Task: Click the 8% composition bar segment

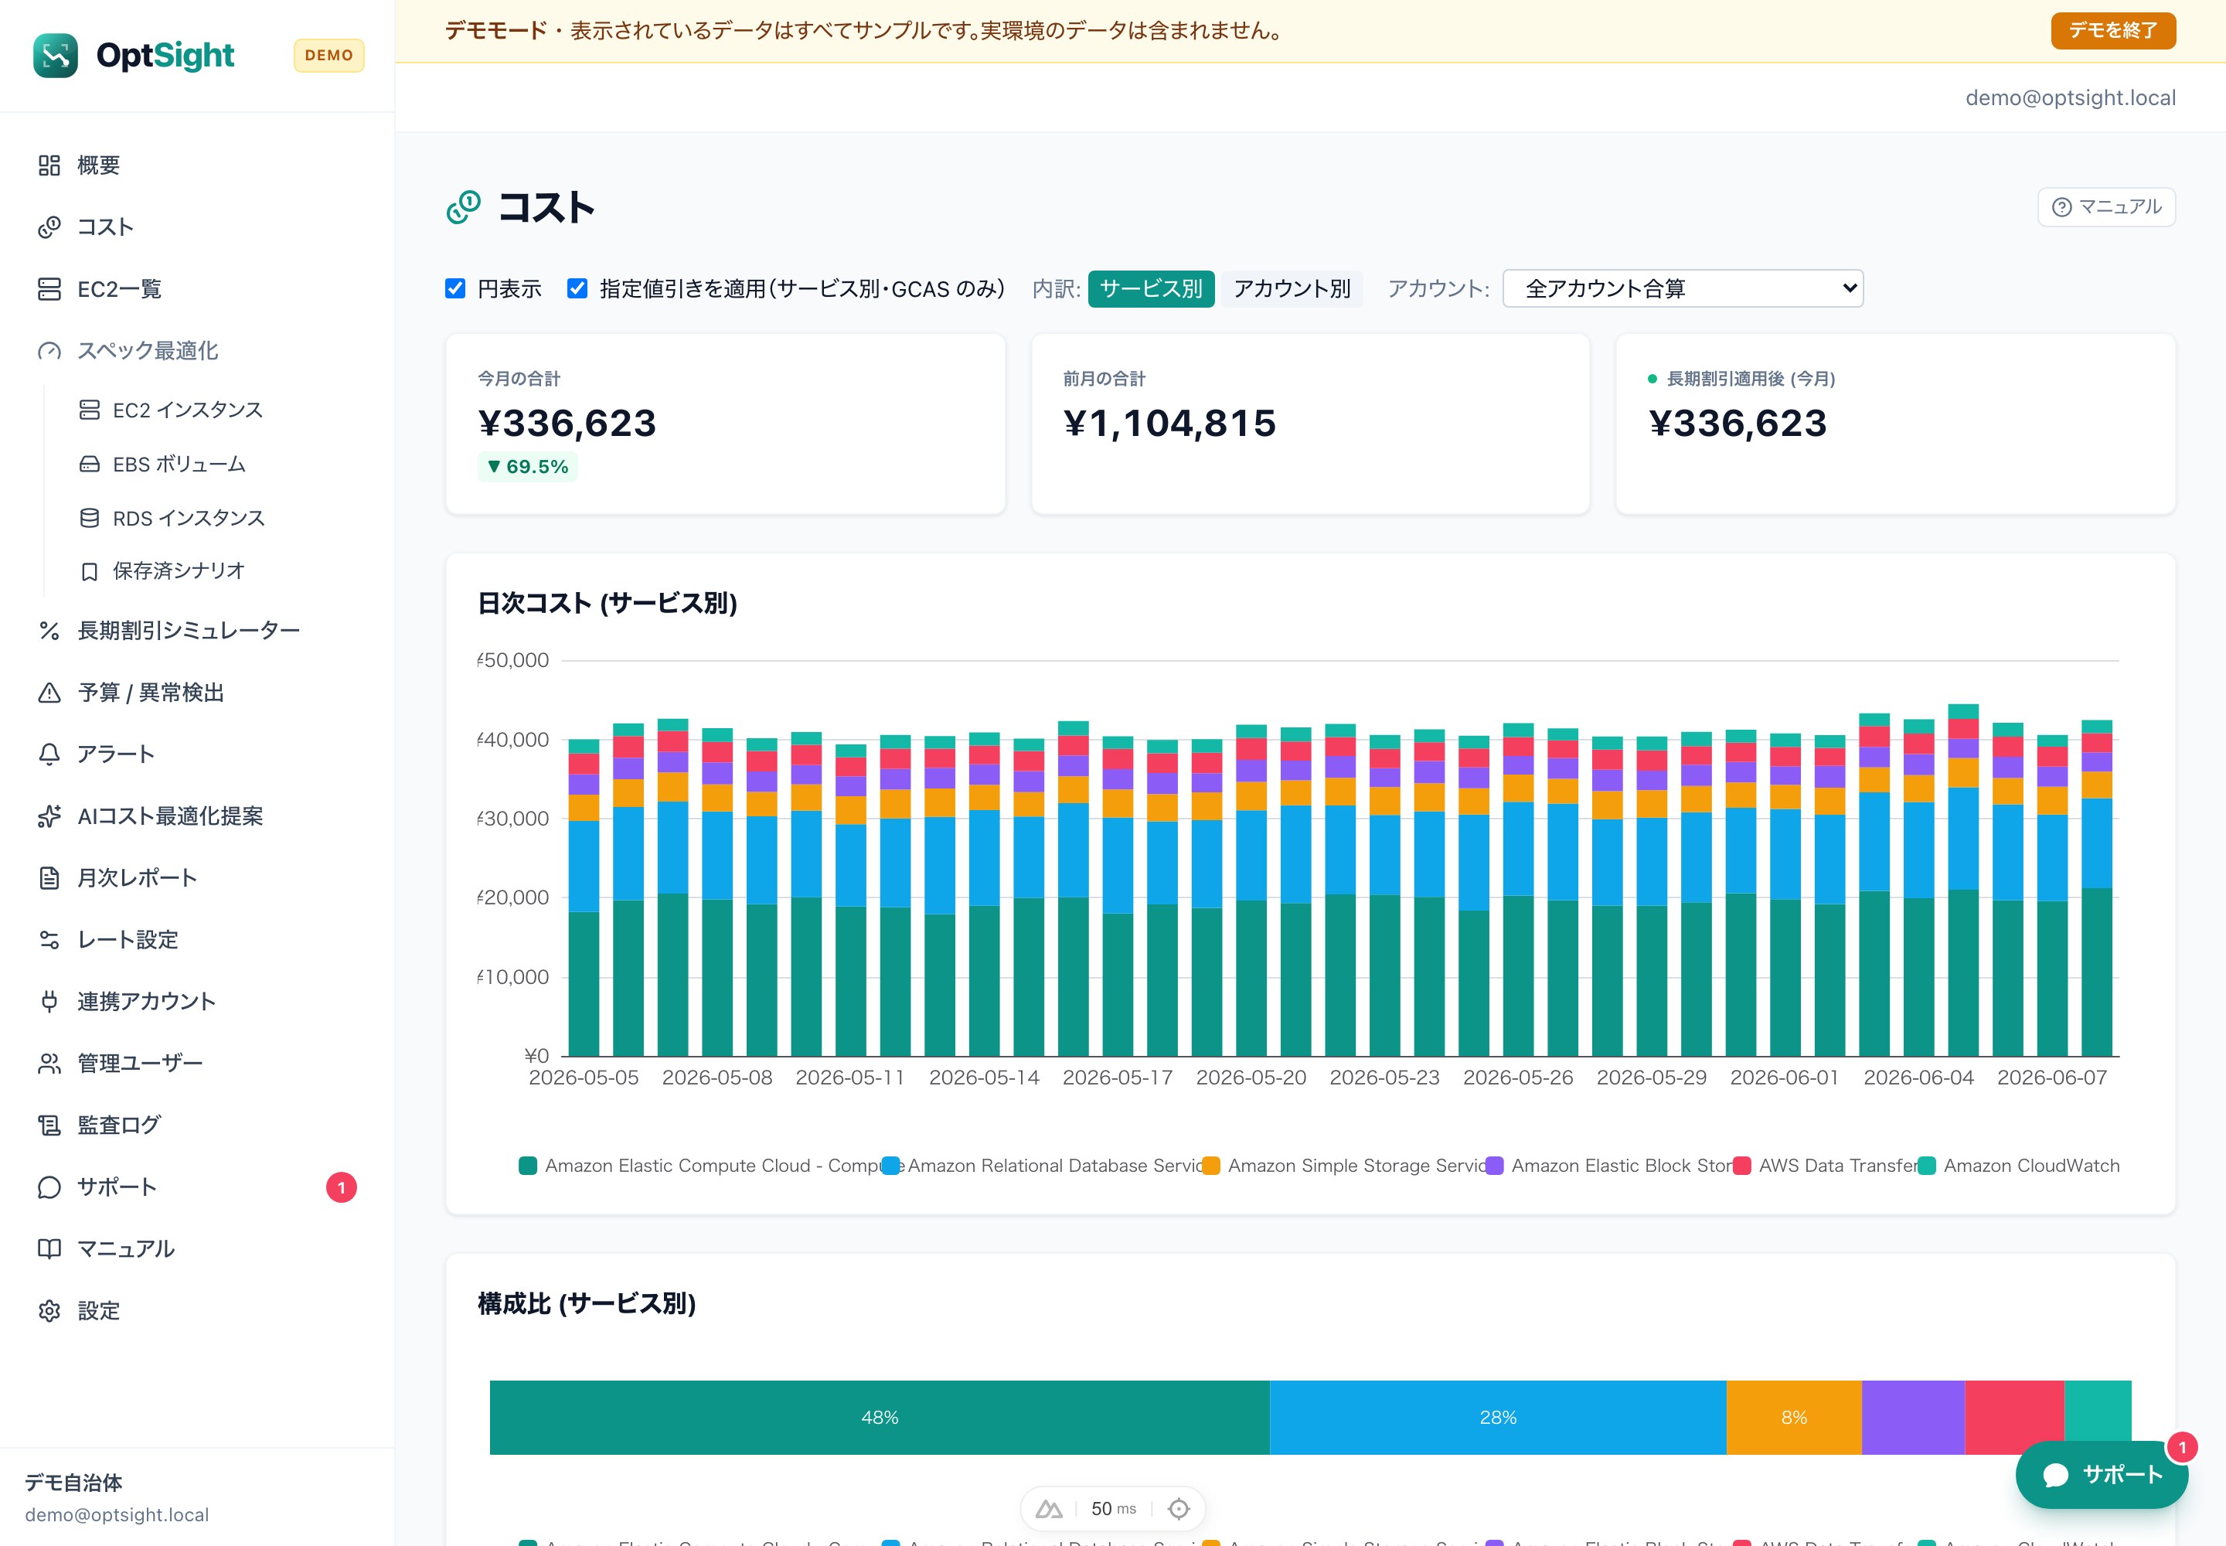Action: (x=1794, y=1417)
